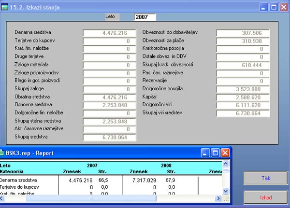
Task: Click the Leto year input field
Action: (x=145, y=17)
